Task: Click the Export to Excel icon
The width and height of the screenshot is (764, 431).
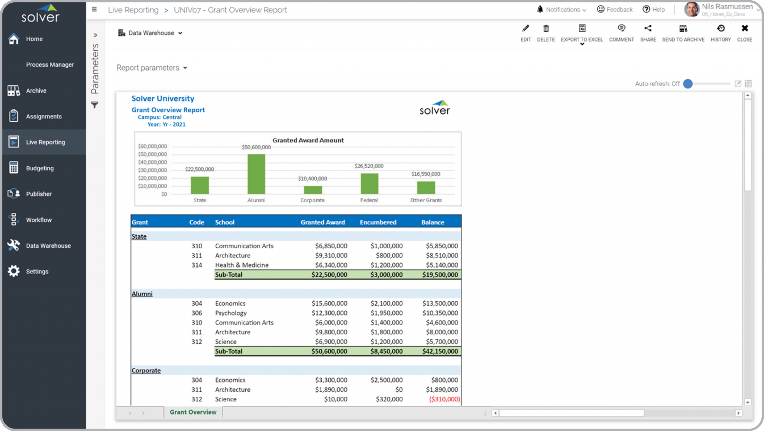Action: [582, 29]
